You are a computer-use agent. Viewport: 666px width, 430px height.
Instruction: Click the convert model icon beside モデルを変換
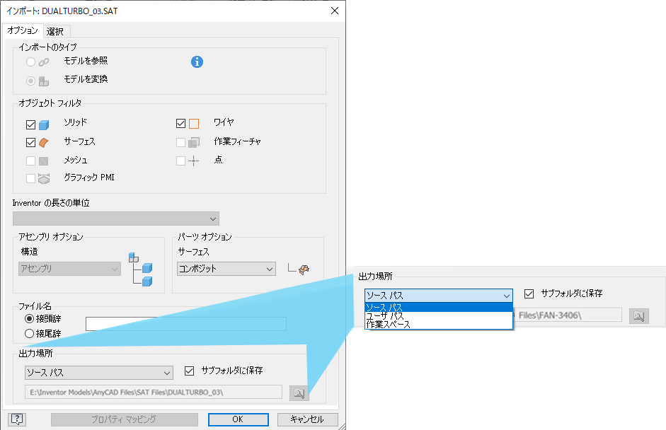tap(44, 81)
